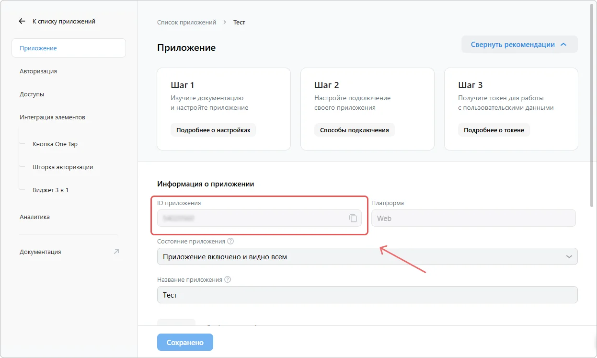The width and height of the screenshot is (597, 358).
Task: Open the Авторизация section
Action: coord(38,71)
